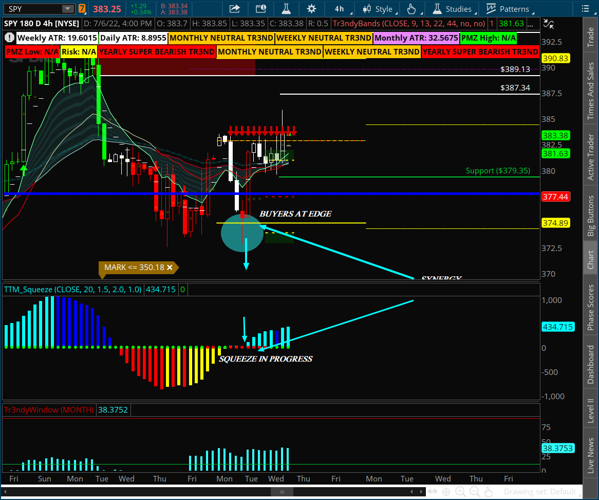Click the BUYERS AT EDGE annotation
Viewport: 599px width, 500px height.
pos(295,214)
